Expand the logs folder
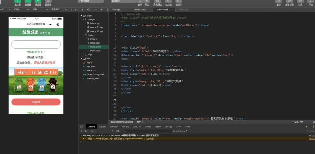Image resolution: width=315 pixels, height=154 pixels. 83,55
